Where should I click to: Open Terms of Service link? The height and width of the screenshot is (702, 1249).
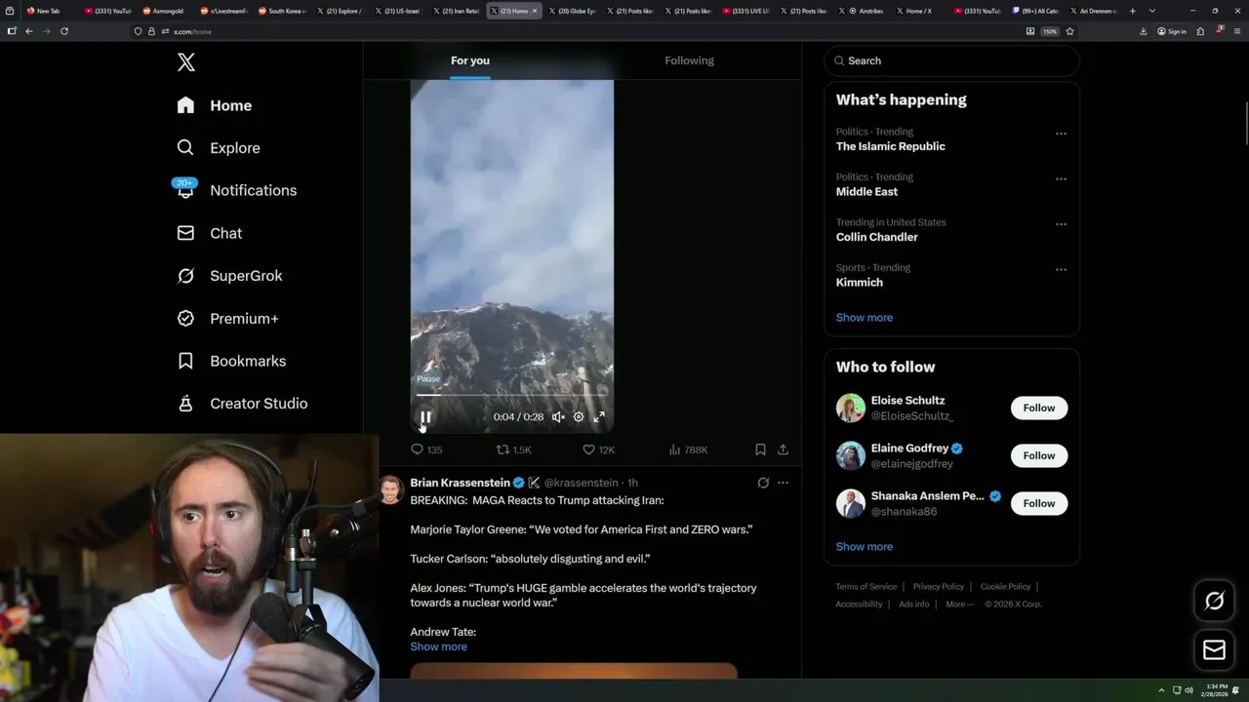(x=866, y=587)
